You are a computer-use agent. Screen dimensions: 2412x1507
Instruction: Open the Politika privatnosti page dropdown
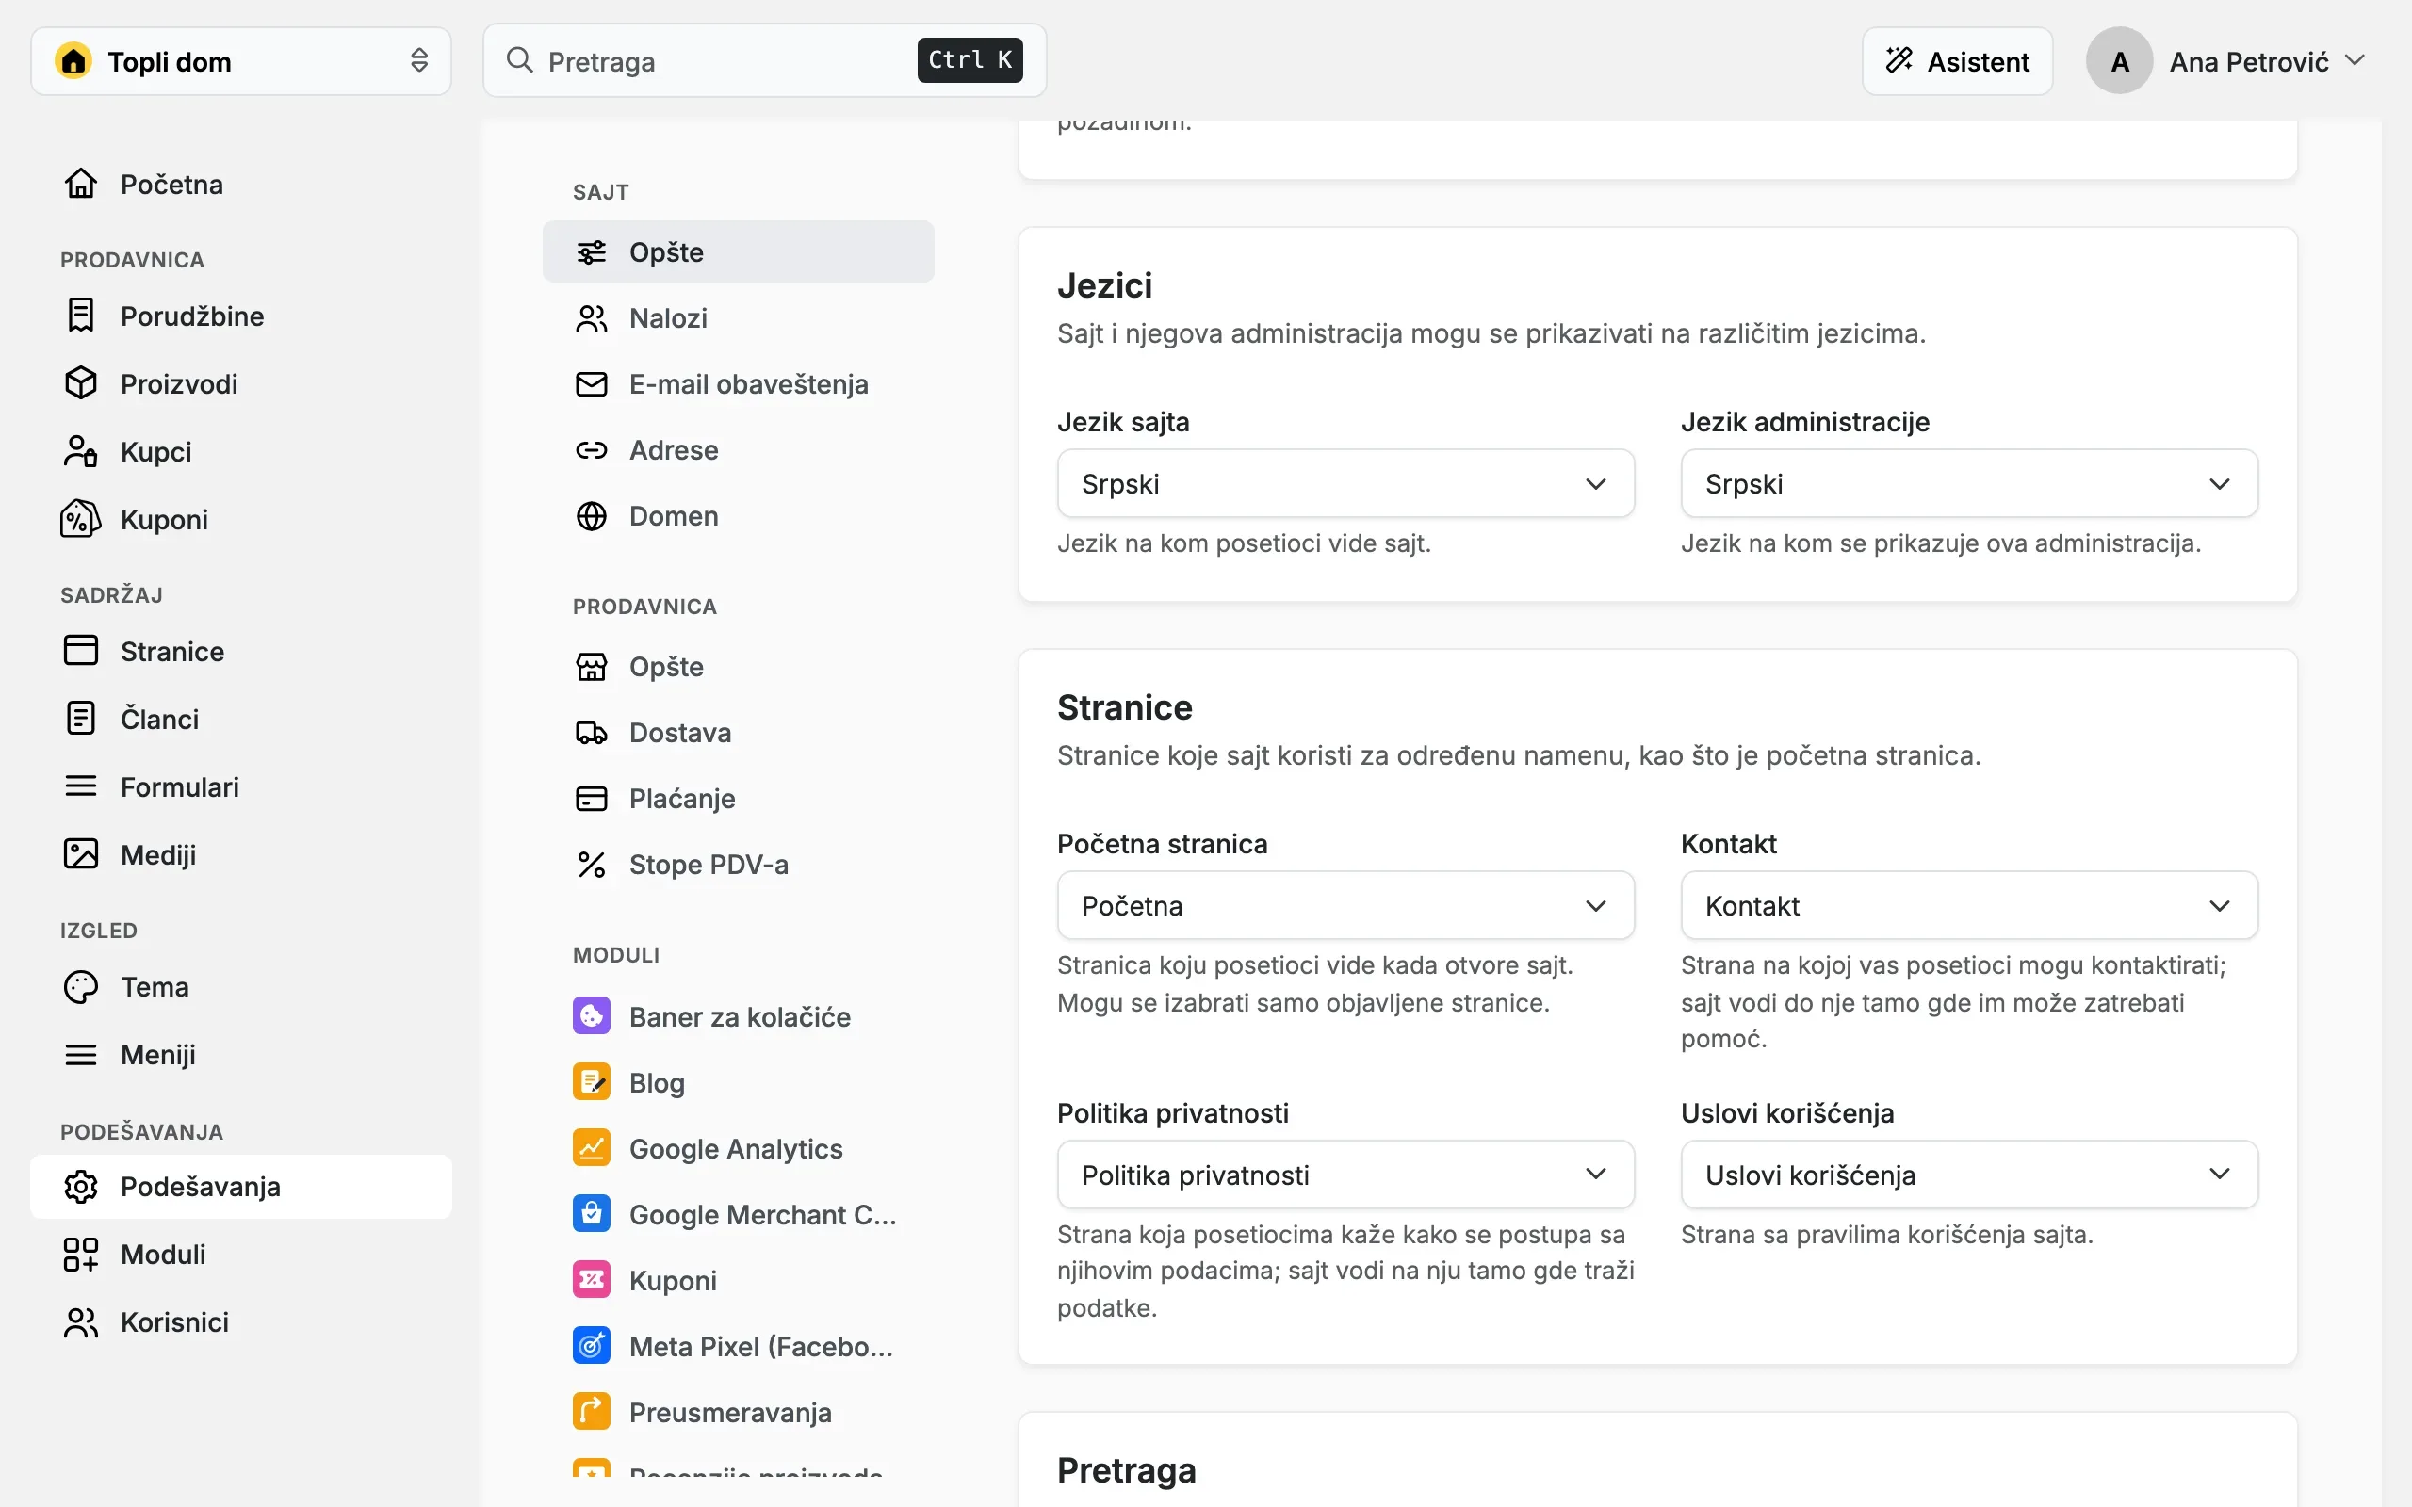1345,1175
